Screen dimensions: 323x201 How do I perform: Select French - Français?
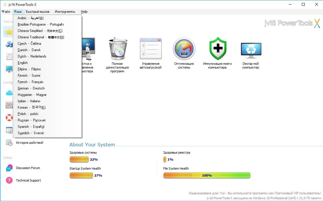47,82
